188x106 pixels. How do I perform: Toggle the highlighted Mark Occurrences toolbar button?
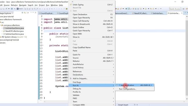pyautogui.click(x=129, y=9)
